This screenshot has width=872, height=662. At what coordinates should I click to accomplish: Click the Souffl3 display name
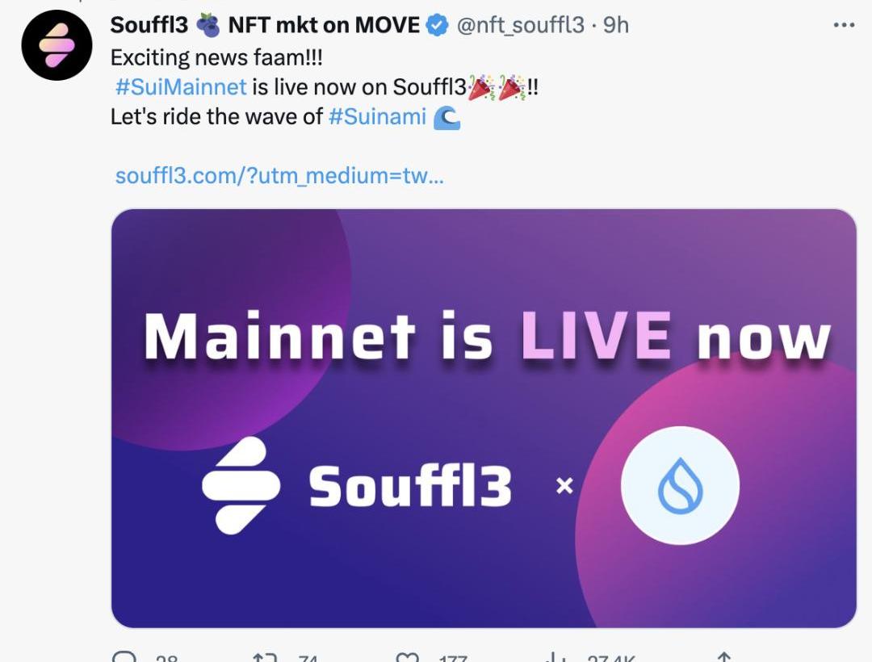[149, 25]
